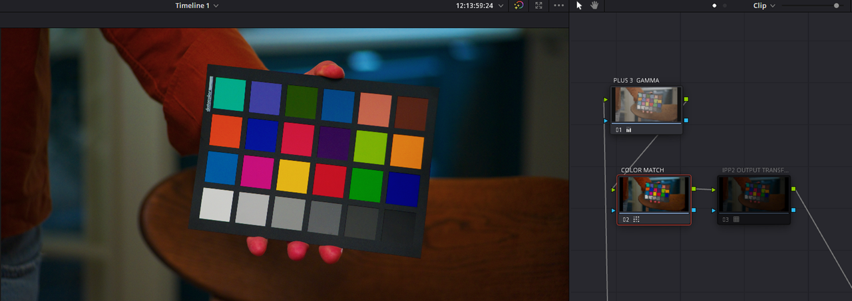This screenshot has height=301, width=852.
Task: Click the yellow chart patch in viewer
Action: (x=293, y=175)
